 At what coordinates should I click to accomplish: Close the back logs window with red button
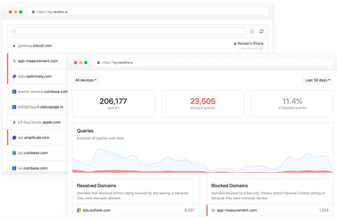pos(10,12)
